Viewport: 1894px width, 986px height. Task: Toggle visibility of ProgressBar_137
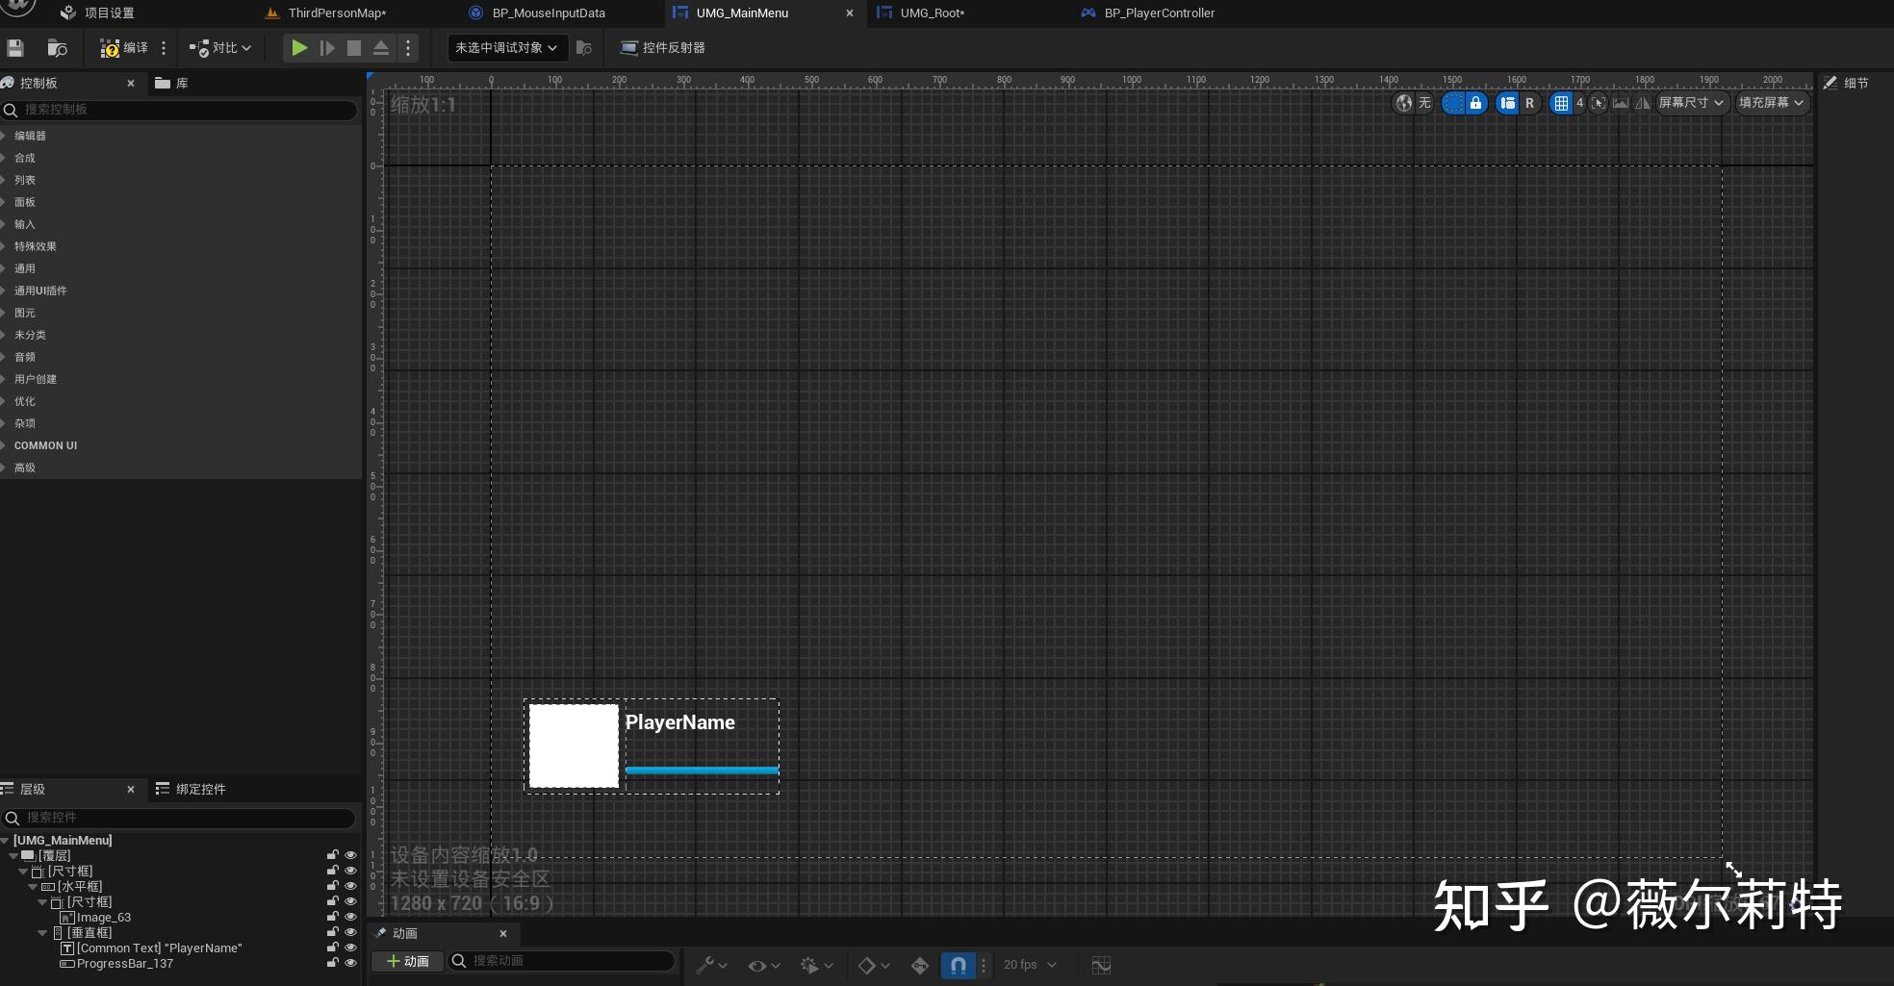[350, 963]
